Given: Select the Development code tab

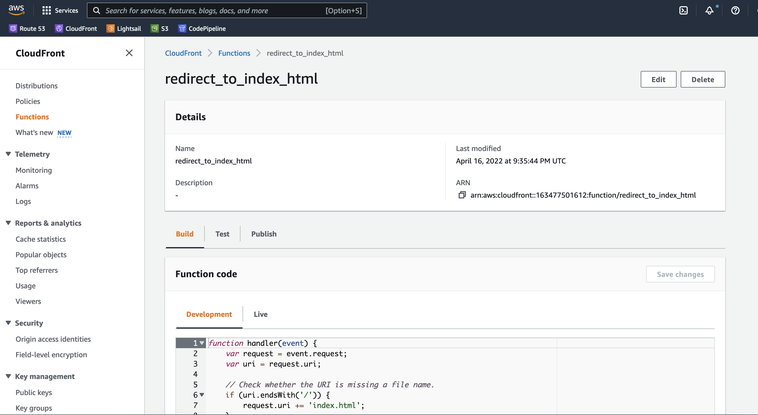Looking at the screenshot, I should (209, 314).
